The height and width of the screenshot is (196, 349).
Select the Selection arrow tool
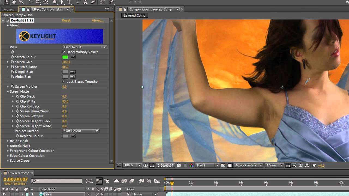7,2
